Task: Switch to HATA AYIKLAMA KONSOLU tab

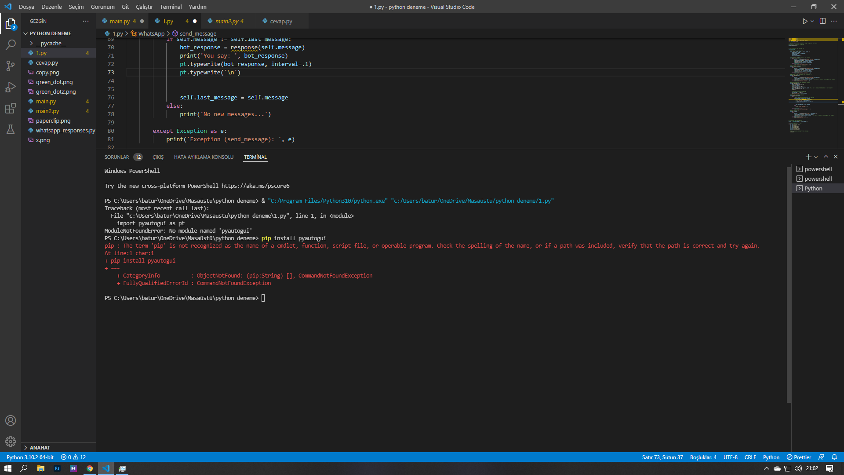Action: (204, 157)
